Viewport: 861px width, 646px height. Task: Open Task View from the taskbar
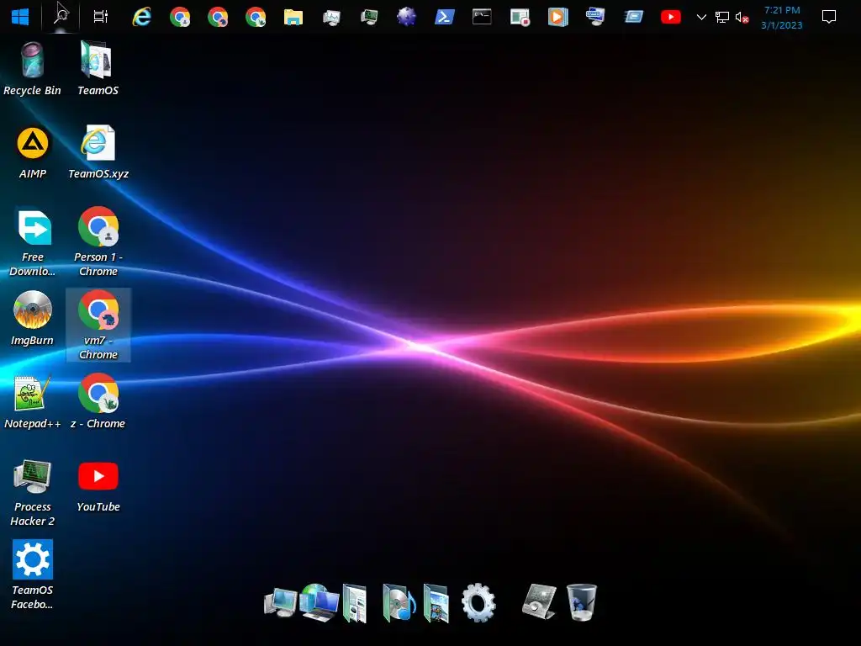[101, 17]
